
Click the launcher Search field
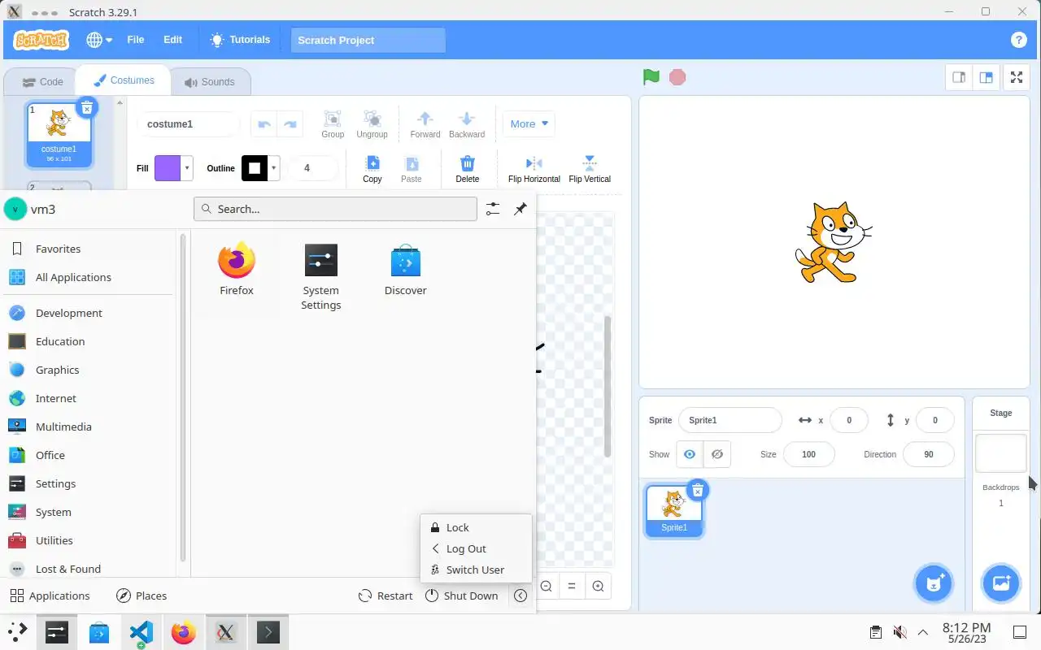tap(335, 209)
